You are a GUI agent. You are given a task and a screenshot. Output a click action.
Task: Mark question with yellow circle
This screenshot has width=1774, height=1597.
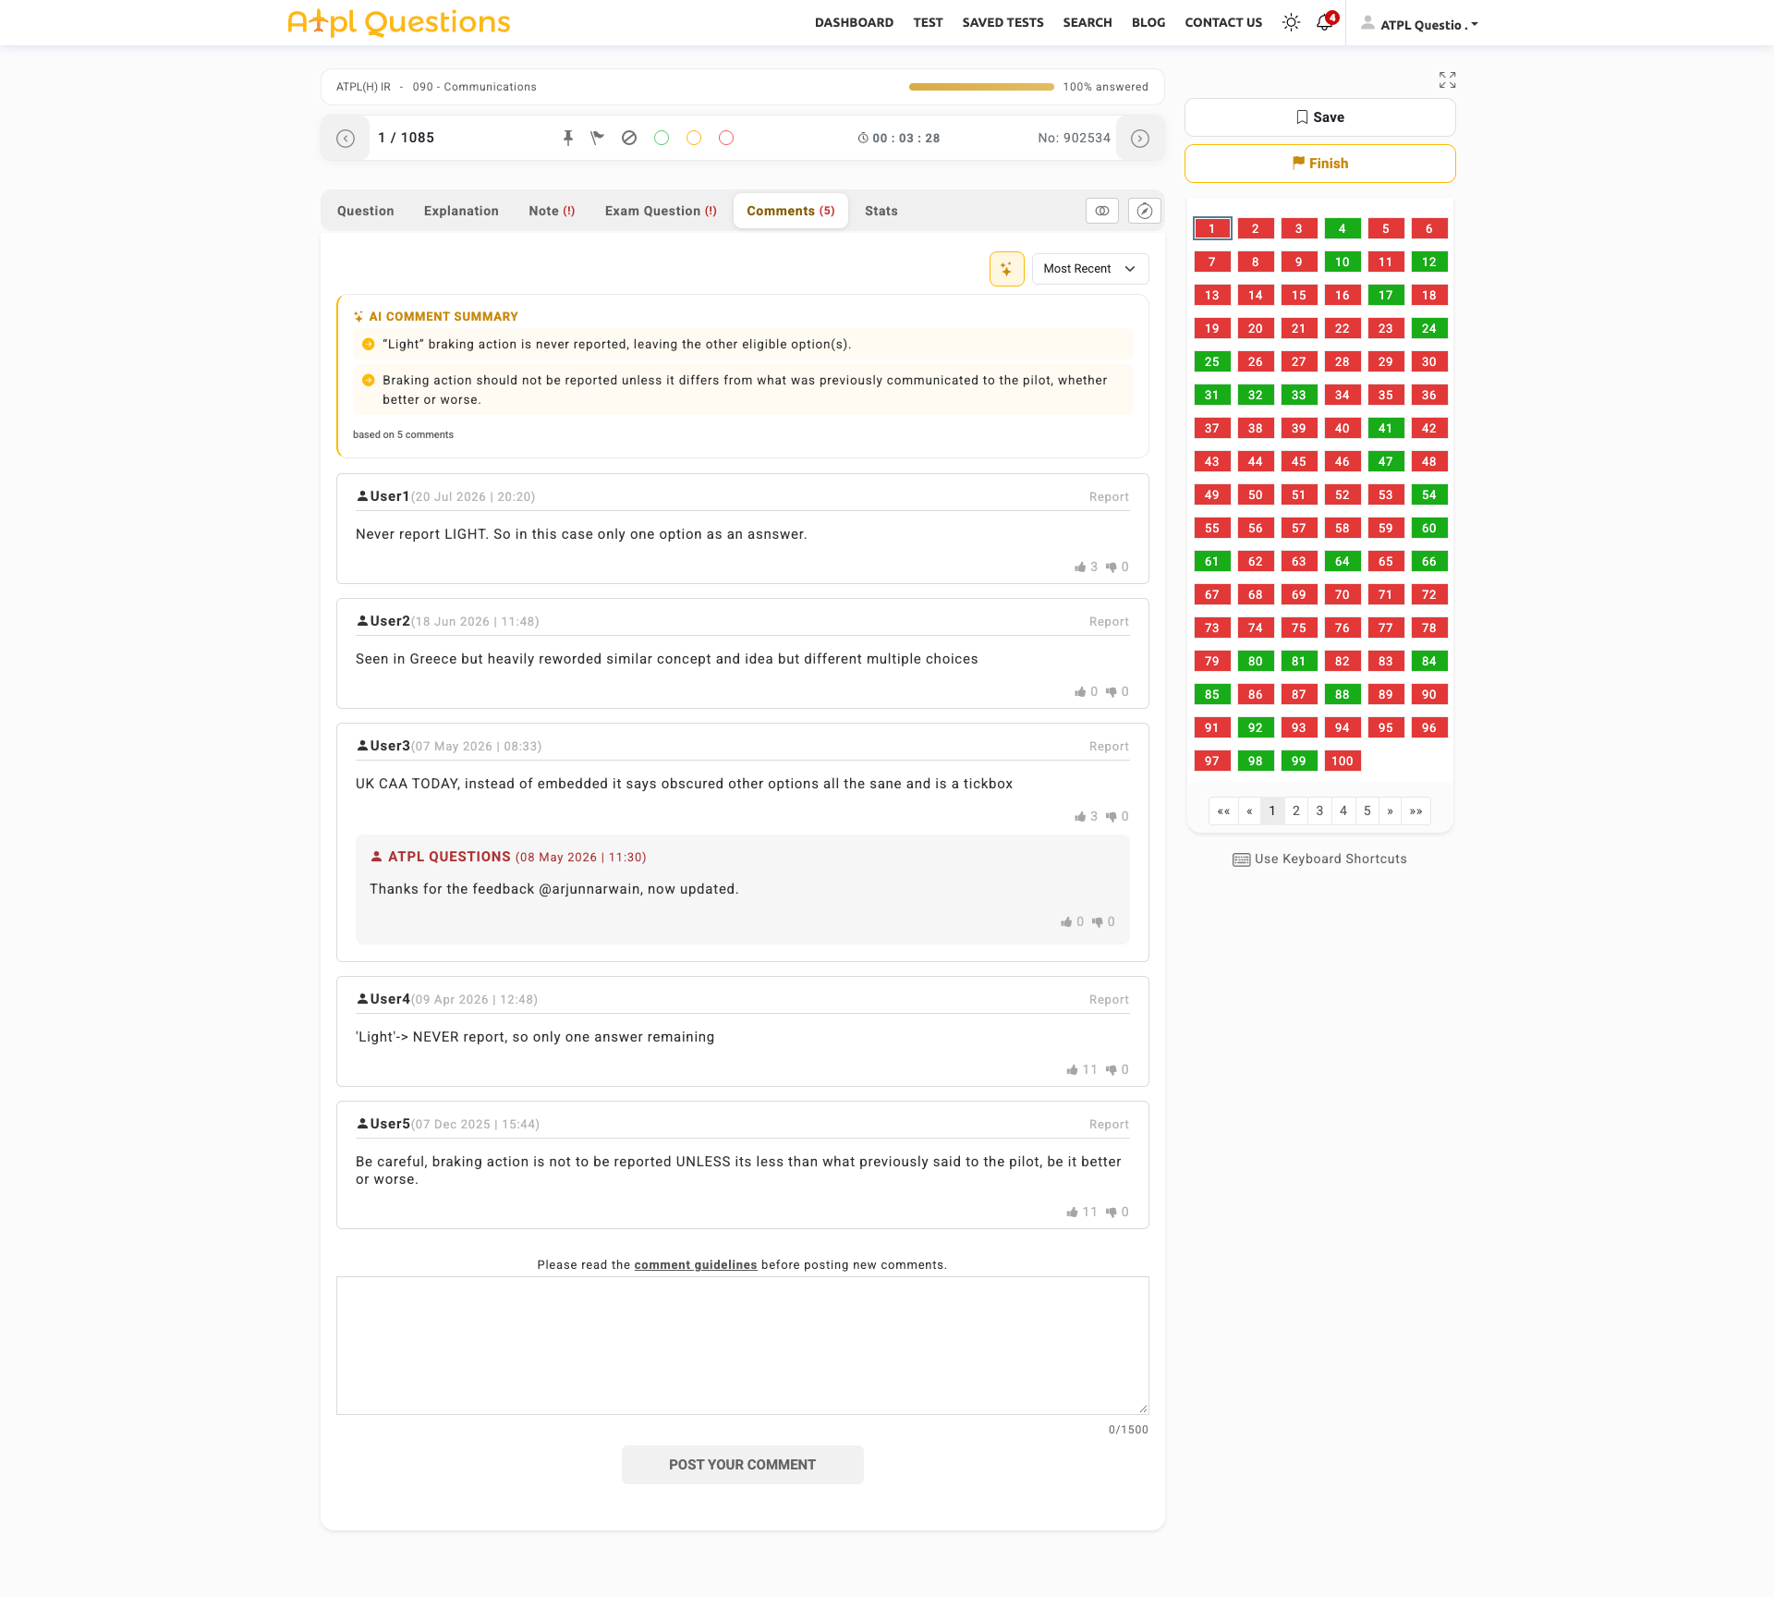pyautogui.click(x=694, y=138)
